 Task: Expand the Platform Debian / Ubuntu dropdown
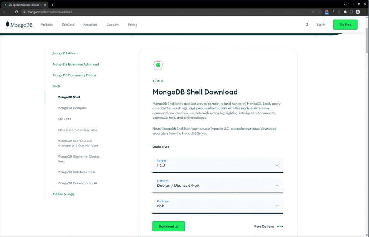pos(218,185)
